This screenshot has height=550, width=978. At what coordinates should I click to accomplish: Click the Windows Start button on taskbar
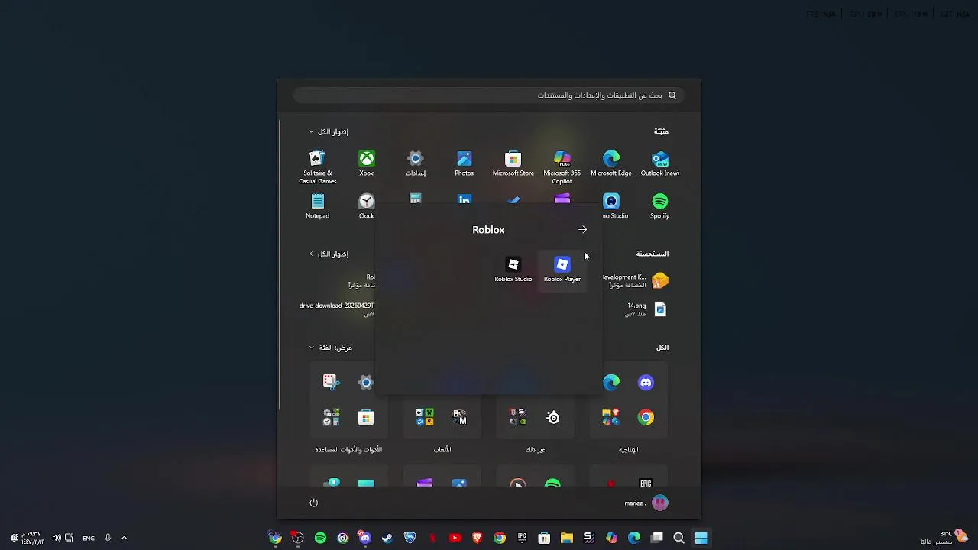point(701,538)
